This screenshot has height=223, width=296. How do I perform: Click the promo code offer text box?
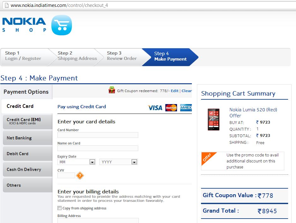243,161
